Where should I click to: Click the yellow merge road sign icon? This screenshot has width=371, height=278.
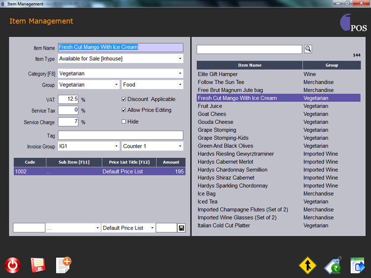(x=307, y=265)
